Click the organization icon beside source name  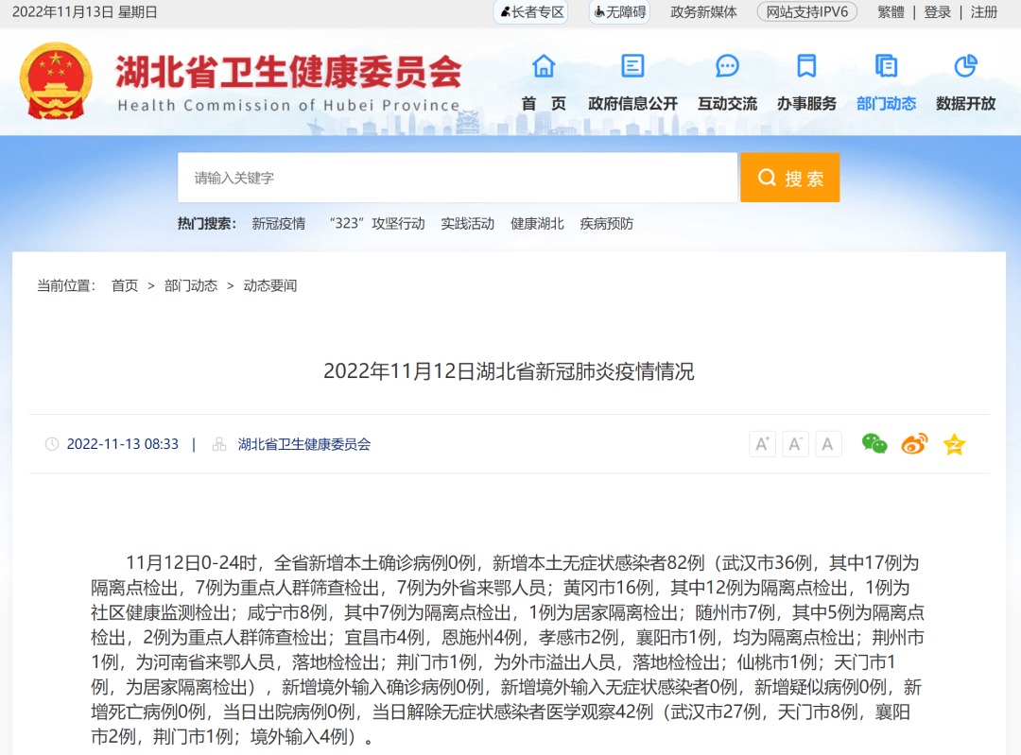click(219, 444)
